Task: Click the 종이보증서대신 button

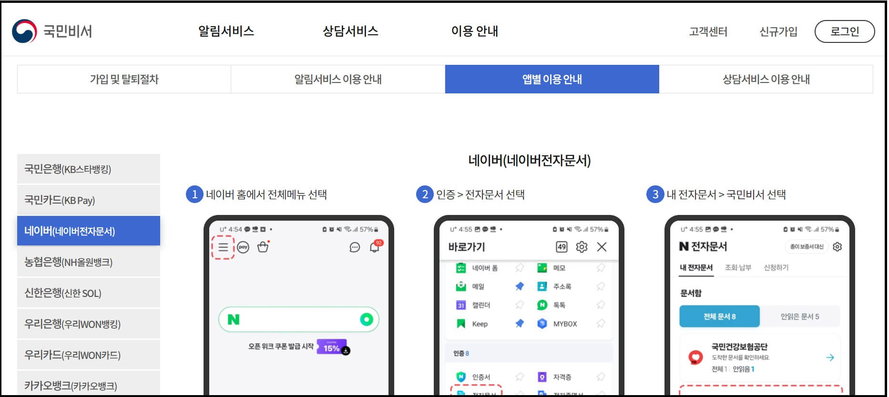Action: pos(807,246)
